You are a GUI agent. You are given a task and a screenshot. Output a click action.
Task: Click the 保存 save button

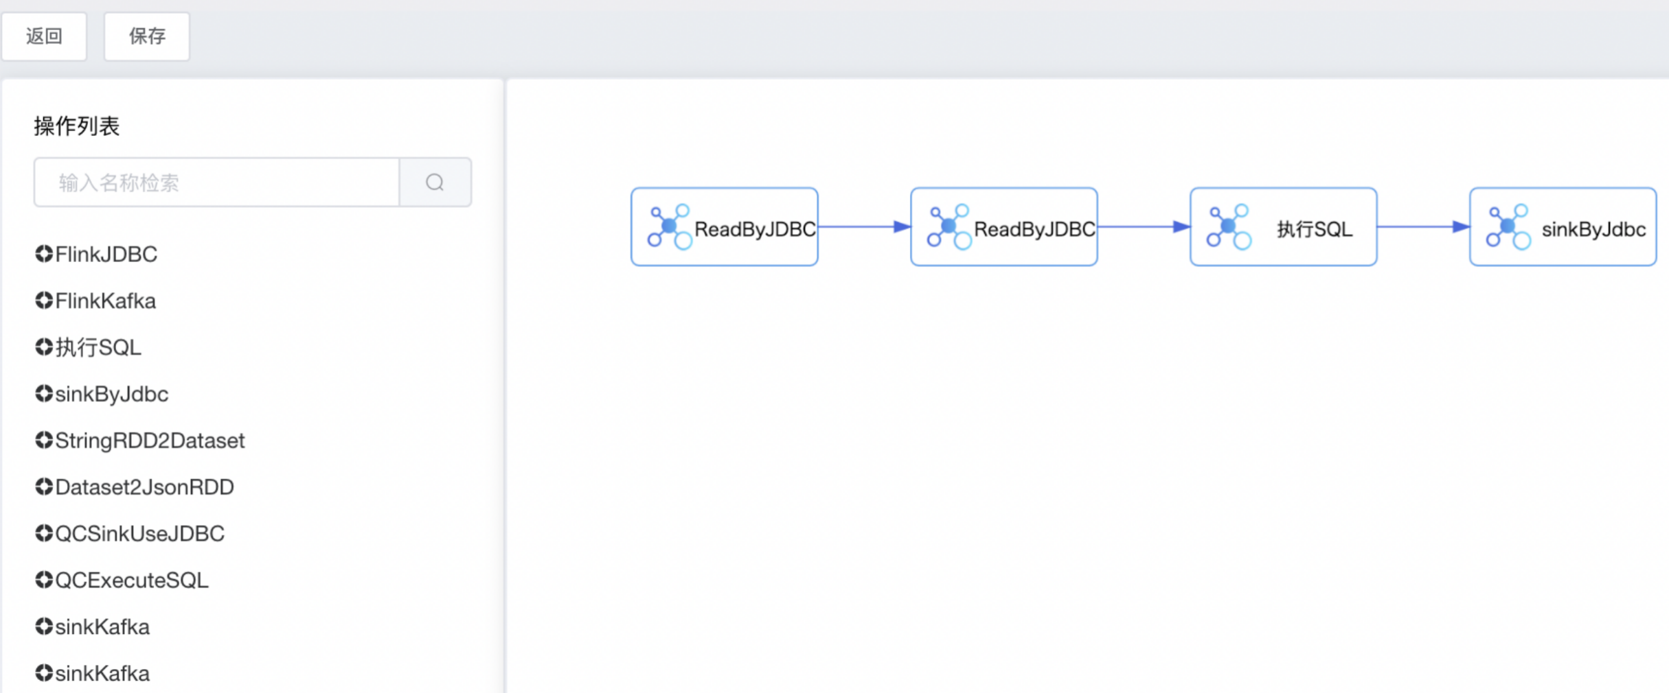147,36
